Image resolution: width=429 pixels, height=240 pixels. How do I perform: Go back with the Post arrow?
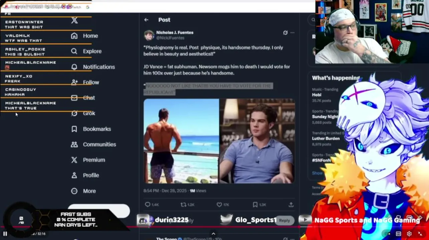(146, 20)
